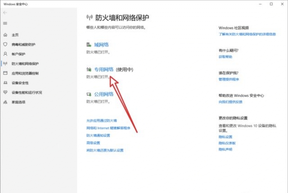Screen dimensions: 288x193
Task: Open 隐私声明 link
Action: 225,149
